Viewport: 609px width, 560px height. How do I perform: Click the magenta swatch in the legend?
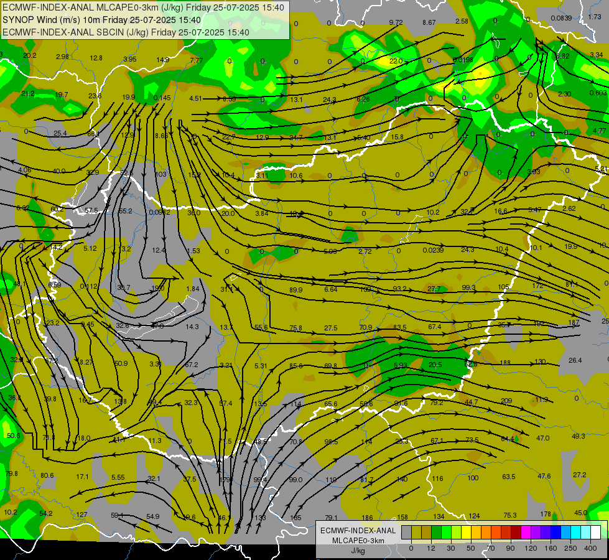click(x=526, y=532)
